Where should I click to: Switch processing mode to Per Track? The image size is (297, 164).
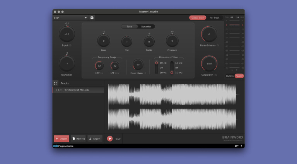pos(214,18)
